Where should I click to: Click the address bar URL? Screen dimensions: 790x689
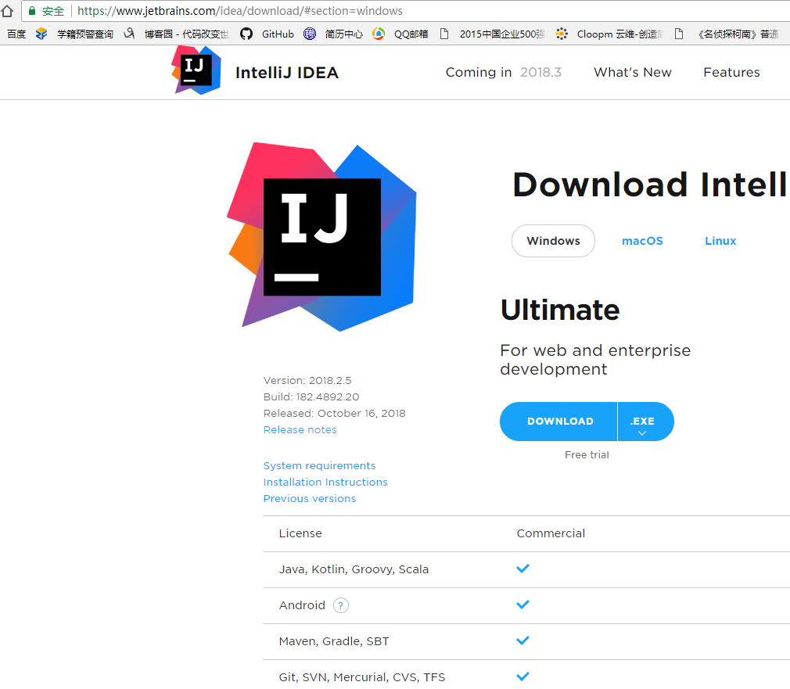point(240,11)
